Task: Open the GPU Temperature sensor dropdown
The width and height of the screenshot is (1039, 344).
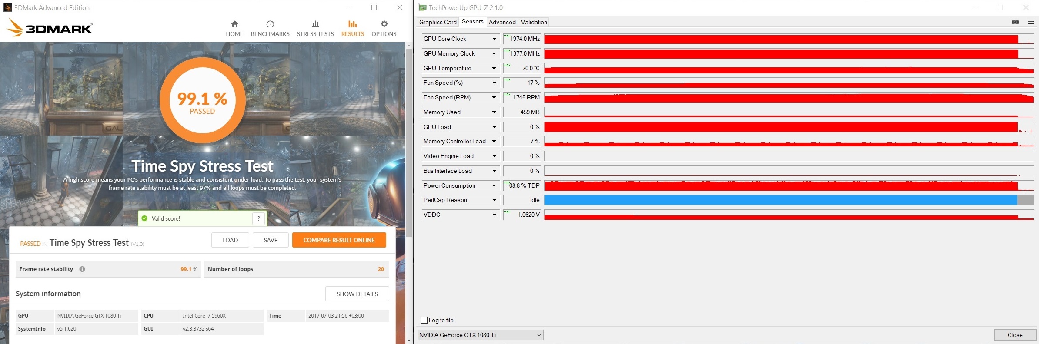Action: (x=494, y=68)
